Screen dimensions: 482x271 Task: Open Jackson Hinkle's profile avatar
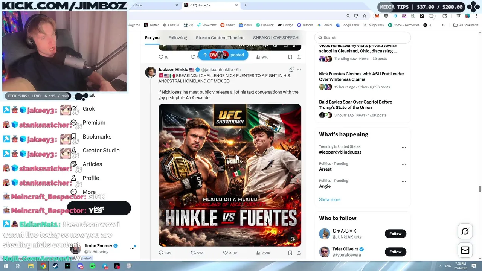[150, 72]
